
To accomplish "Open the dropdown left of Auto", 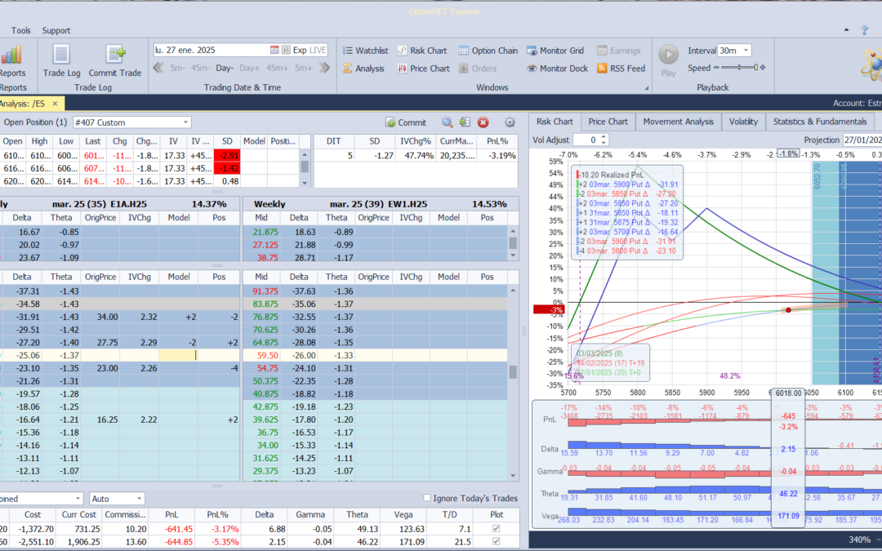I will pyautogui.click(x=78, y=499).
